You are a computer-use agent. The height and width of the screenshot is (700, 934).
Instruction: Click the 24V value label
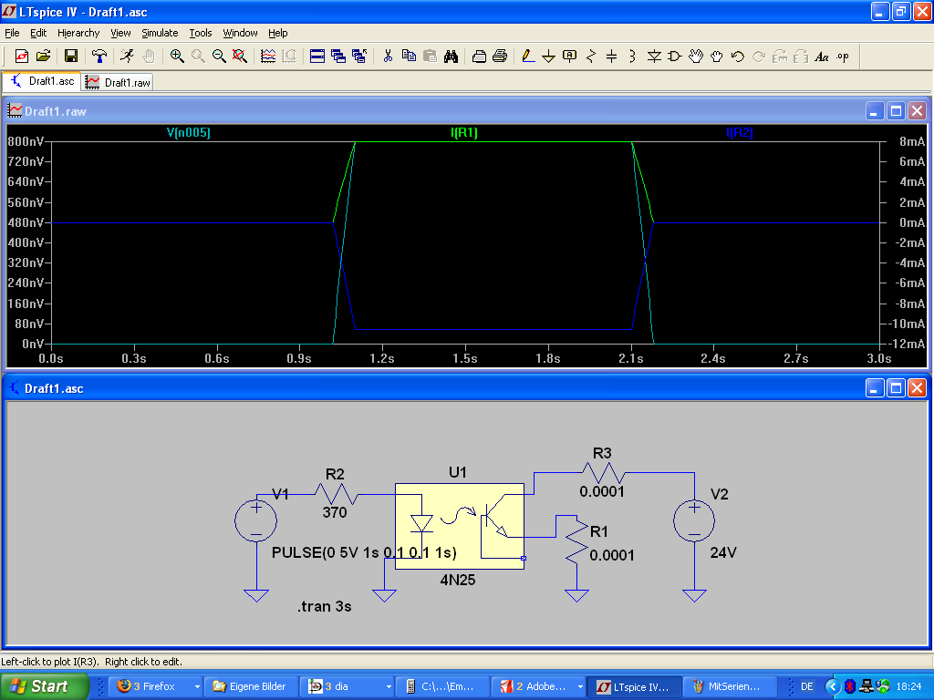pos(723,552)
